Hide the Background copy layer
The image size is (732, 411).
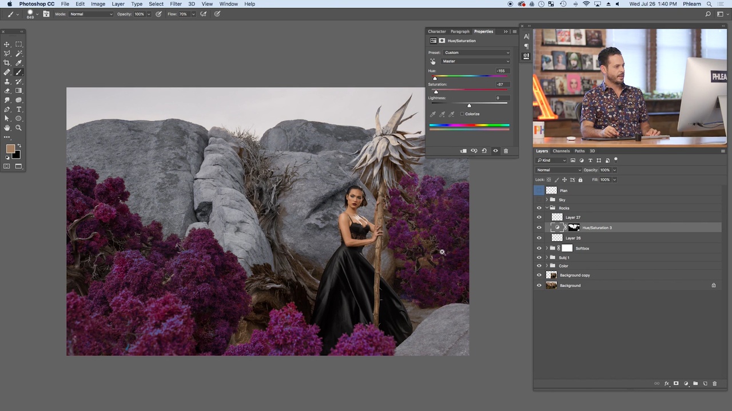(539, 275)
